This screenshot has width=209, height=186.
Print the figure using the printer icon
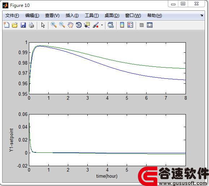pos(31,25)
